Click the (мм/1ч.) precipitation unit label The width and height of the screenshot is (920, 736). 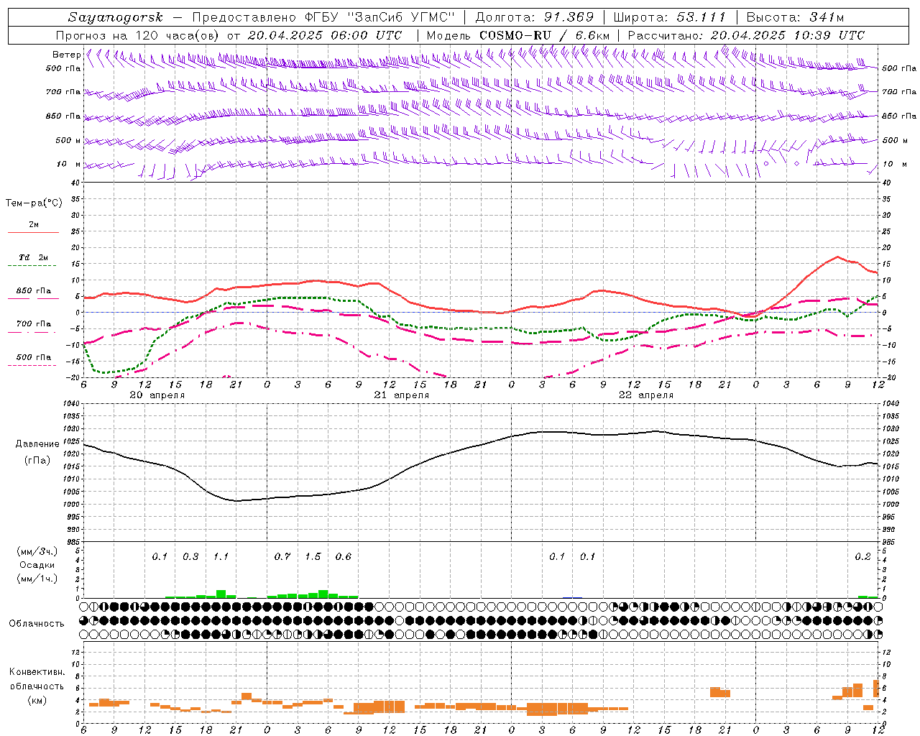point(37,579)
